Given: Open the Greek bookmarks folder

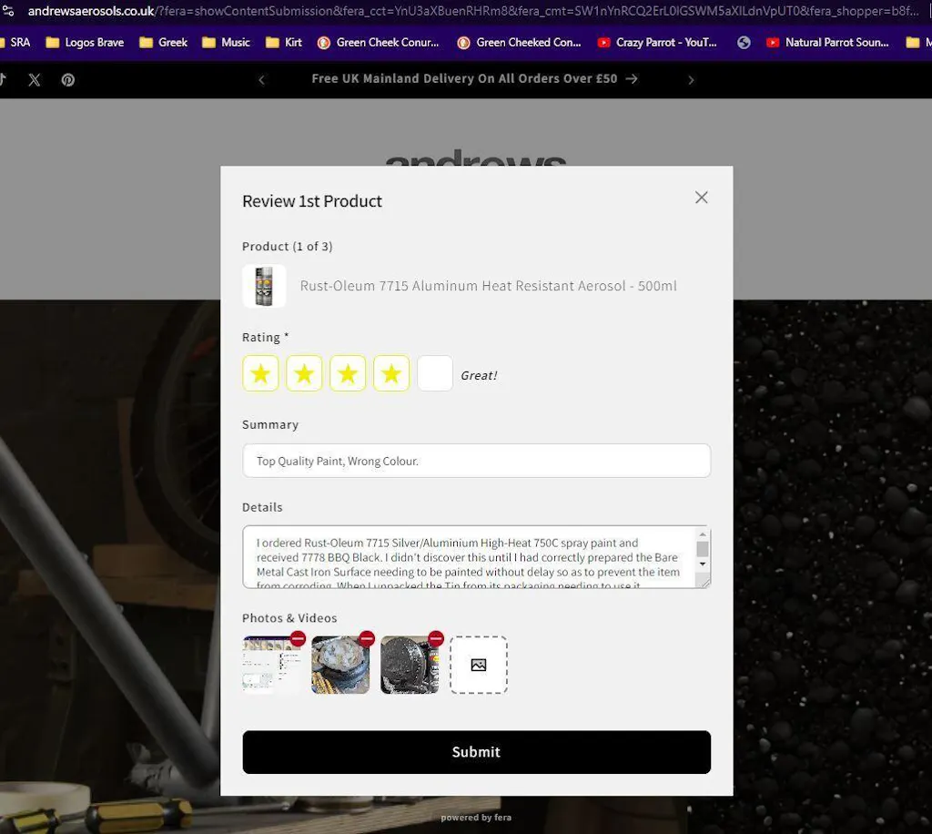Looking at the screenshot, I should pos(164,43).
